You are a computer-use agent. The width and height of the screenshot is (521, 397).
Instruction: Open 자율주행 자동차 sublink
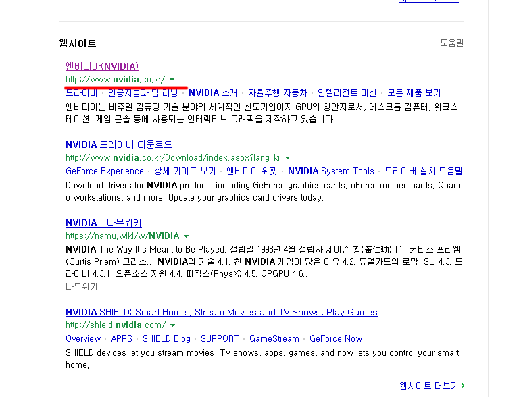[278, 92]
